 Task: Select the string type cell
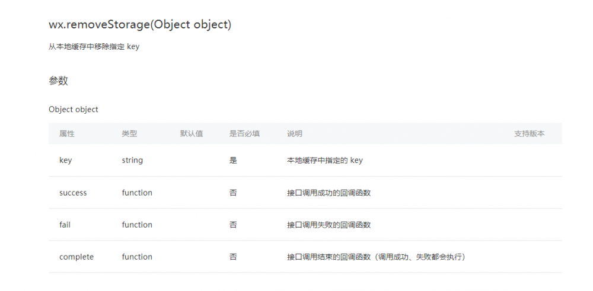click(x=132, y=160)
